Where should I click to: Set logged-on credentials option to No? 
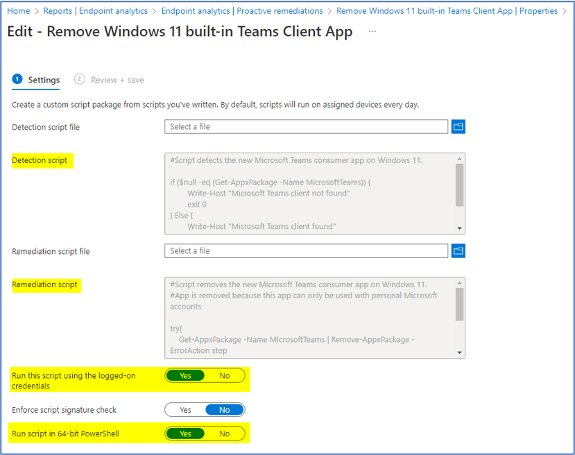pos(225,376)
